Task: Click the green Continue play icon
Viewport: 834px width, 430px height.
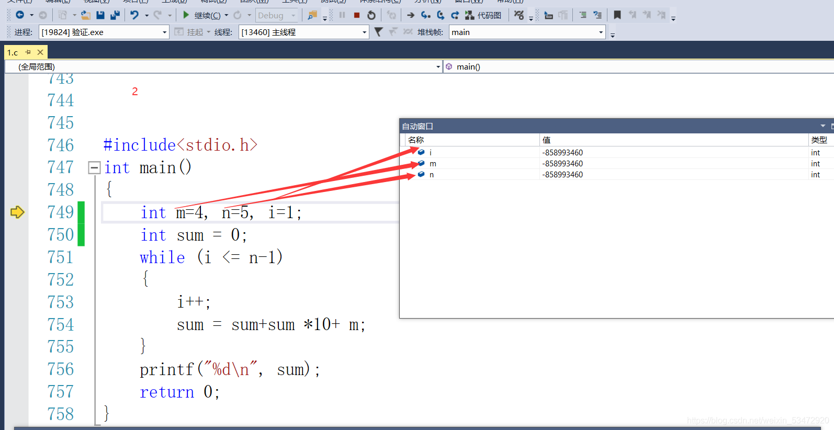Action: (x=186, y=15)
